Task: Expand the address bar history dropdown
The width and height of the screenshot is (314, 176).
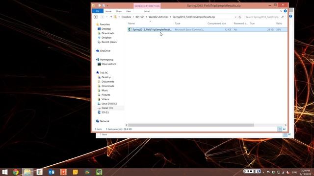Action: [x=235, y=17]
